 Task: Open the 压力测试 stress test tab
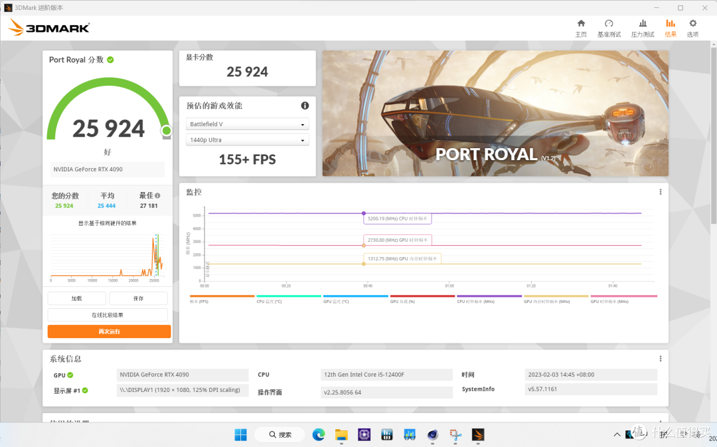[643, 29]
